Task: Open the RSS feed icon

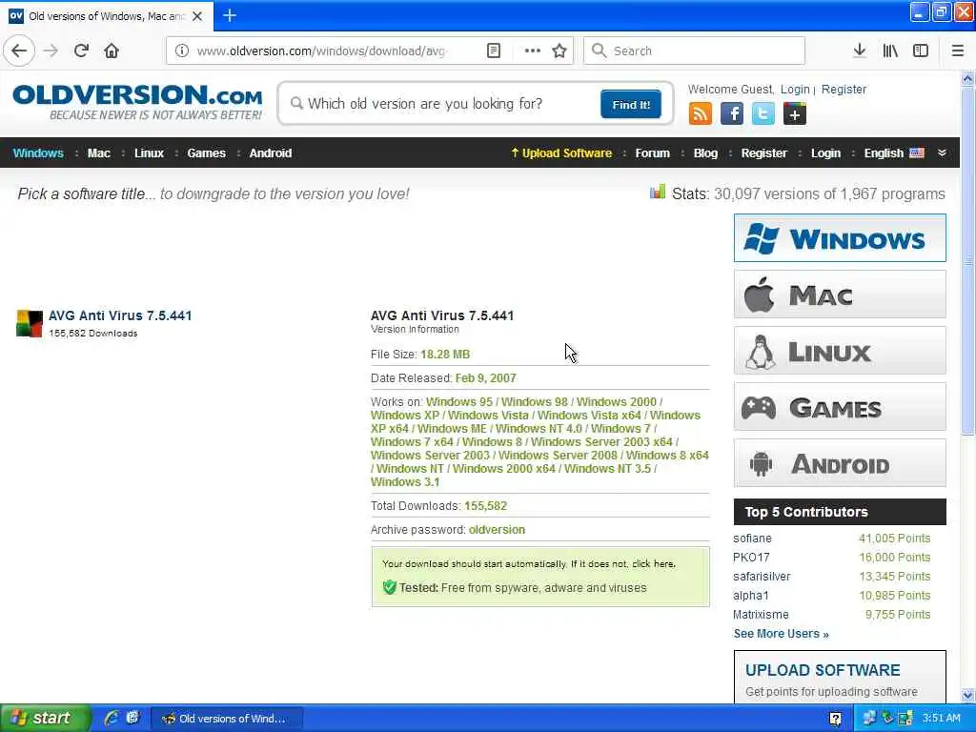Action: coord(701,114)
